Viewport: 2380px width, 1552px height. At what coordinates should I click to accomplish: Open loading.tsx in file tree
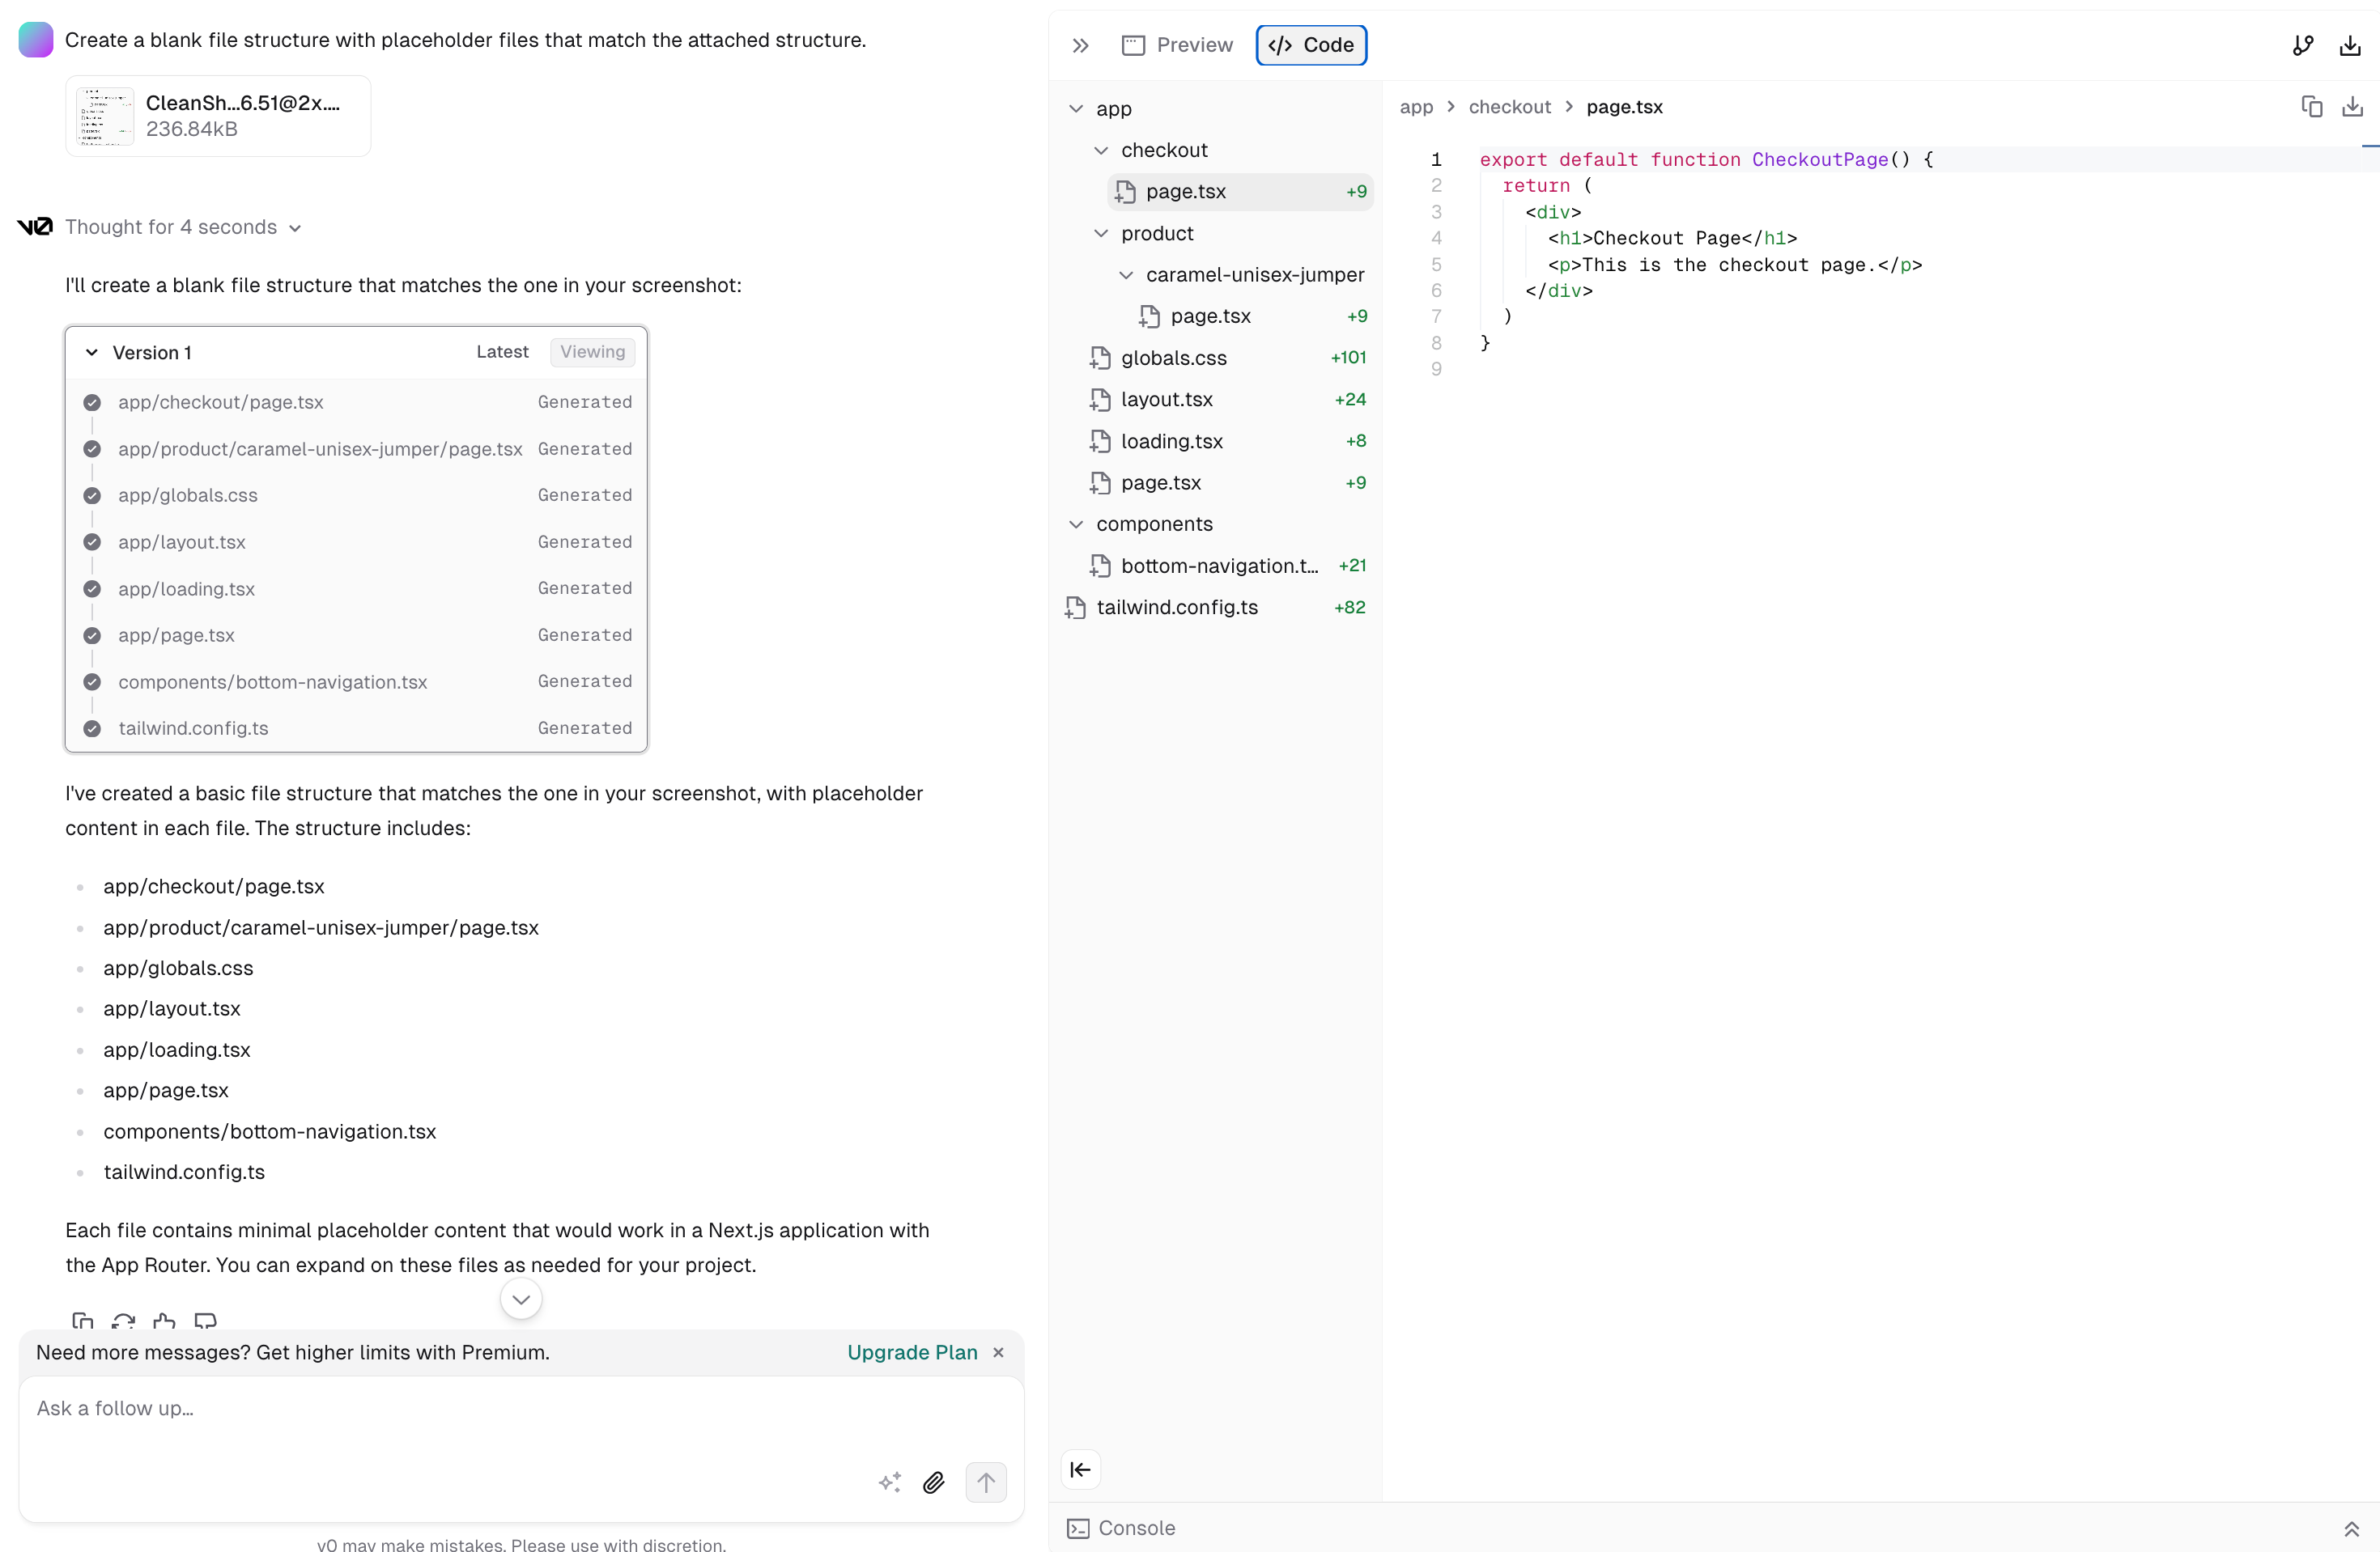pos(1228,441)
